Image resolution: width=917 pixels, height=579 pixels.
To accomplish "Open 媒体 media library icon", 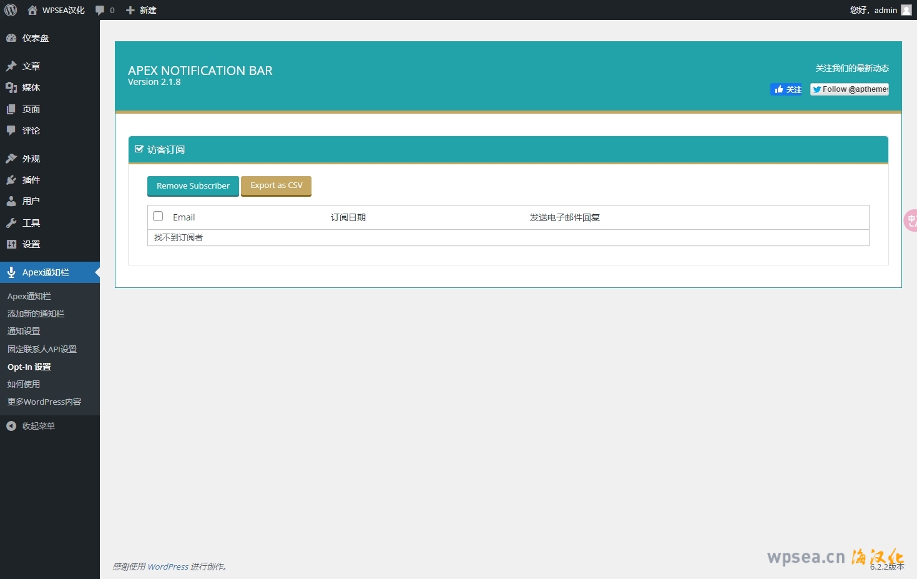I will [x=11, y=87].
